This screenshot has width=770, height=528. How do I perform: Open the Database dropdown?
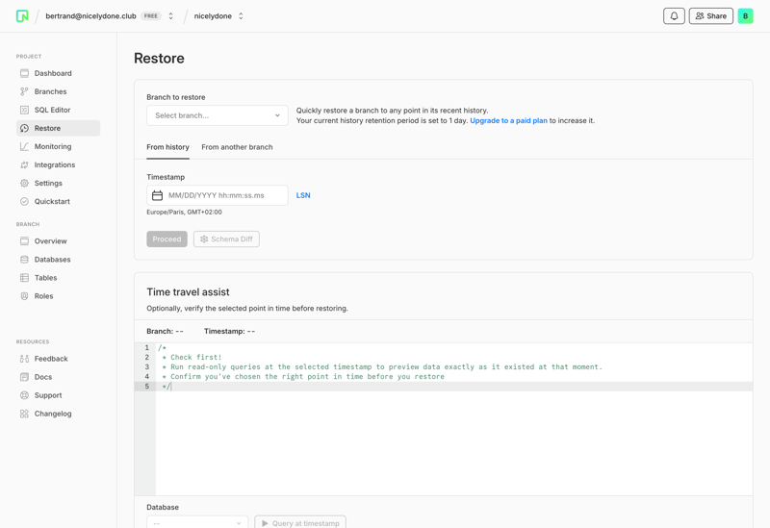tap(197, 522)
